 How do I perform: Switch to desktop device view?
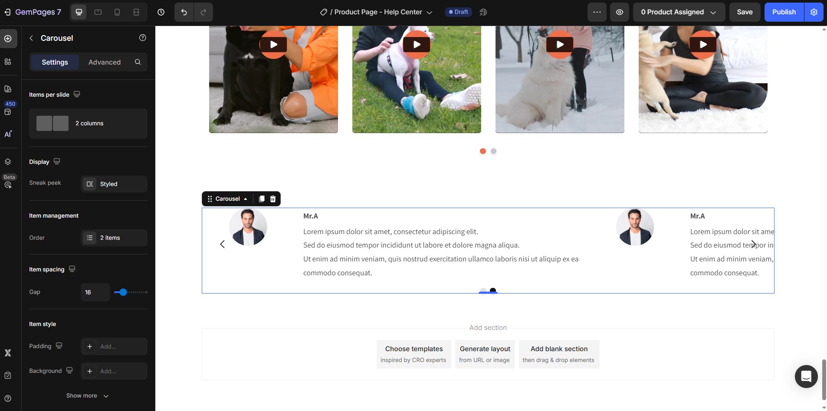click(79, 12)
